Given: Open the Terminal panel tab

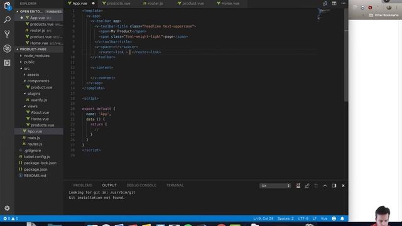Looking at the screenshot, I should click(175, 185).
